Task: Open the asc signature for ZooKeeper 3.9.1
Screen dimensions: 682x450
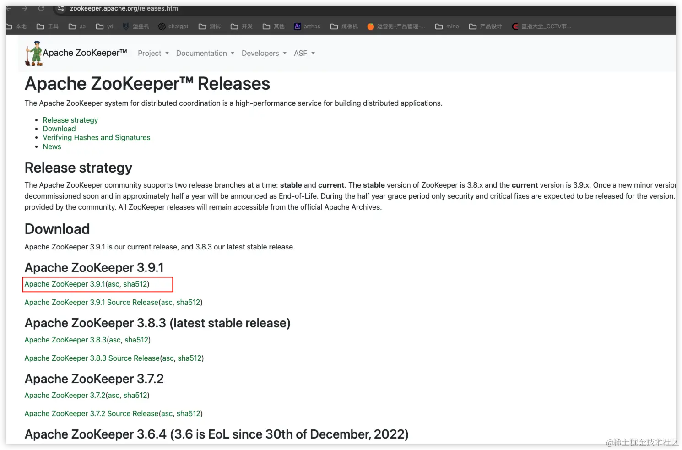Action: [x=114, y=284]
